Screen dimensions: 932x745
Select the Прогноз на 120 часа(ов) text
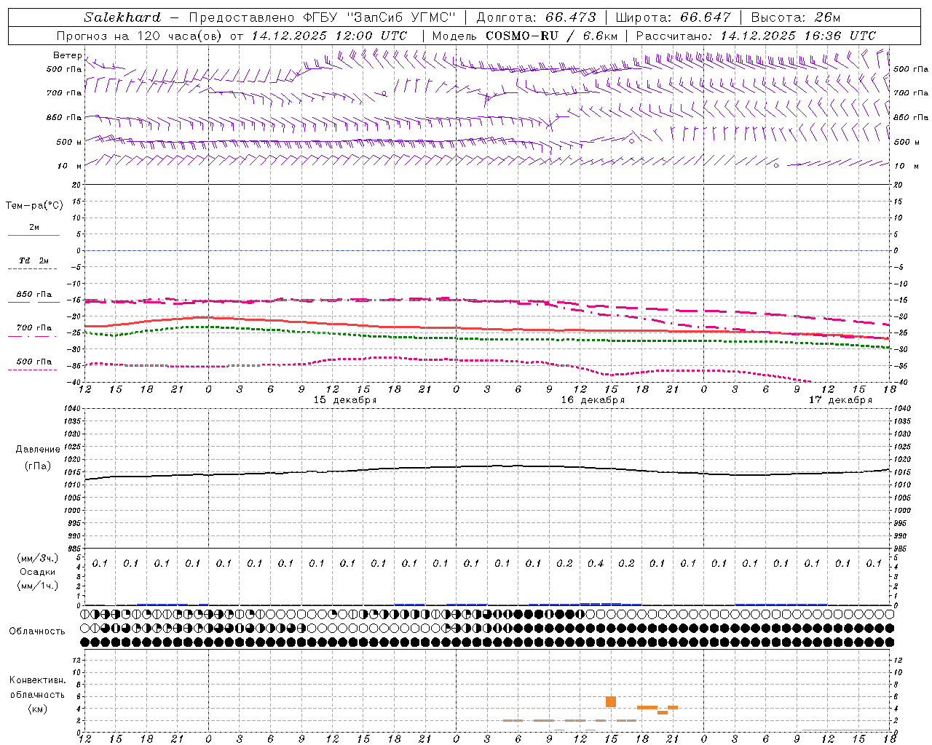[139, 36]
